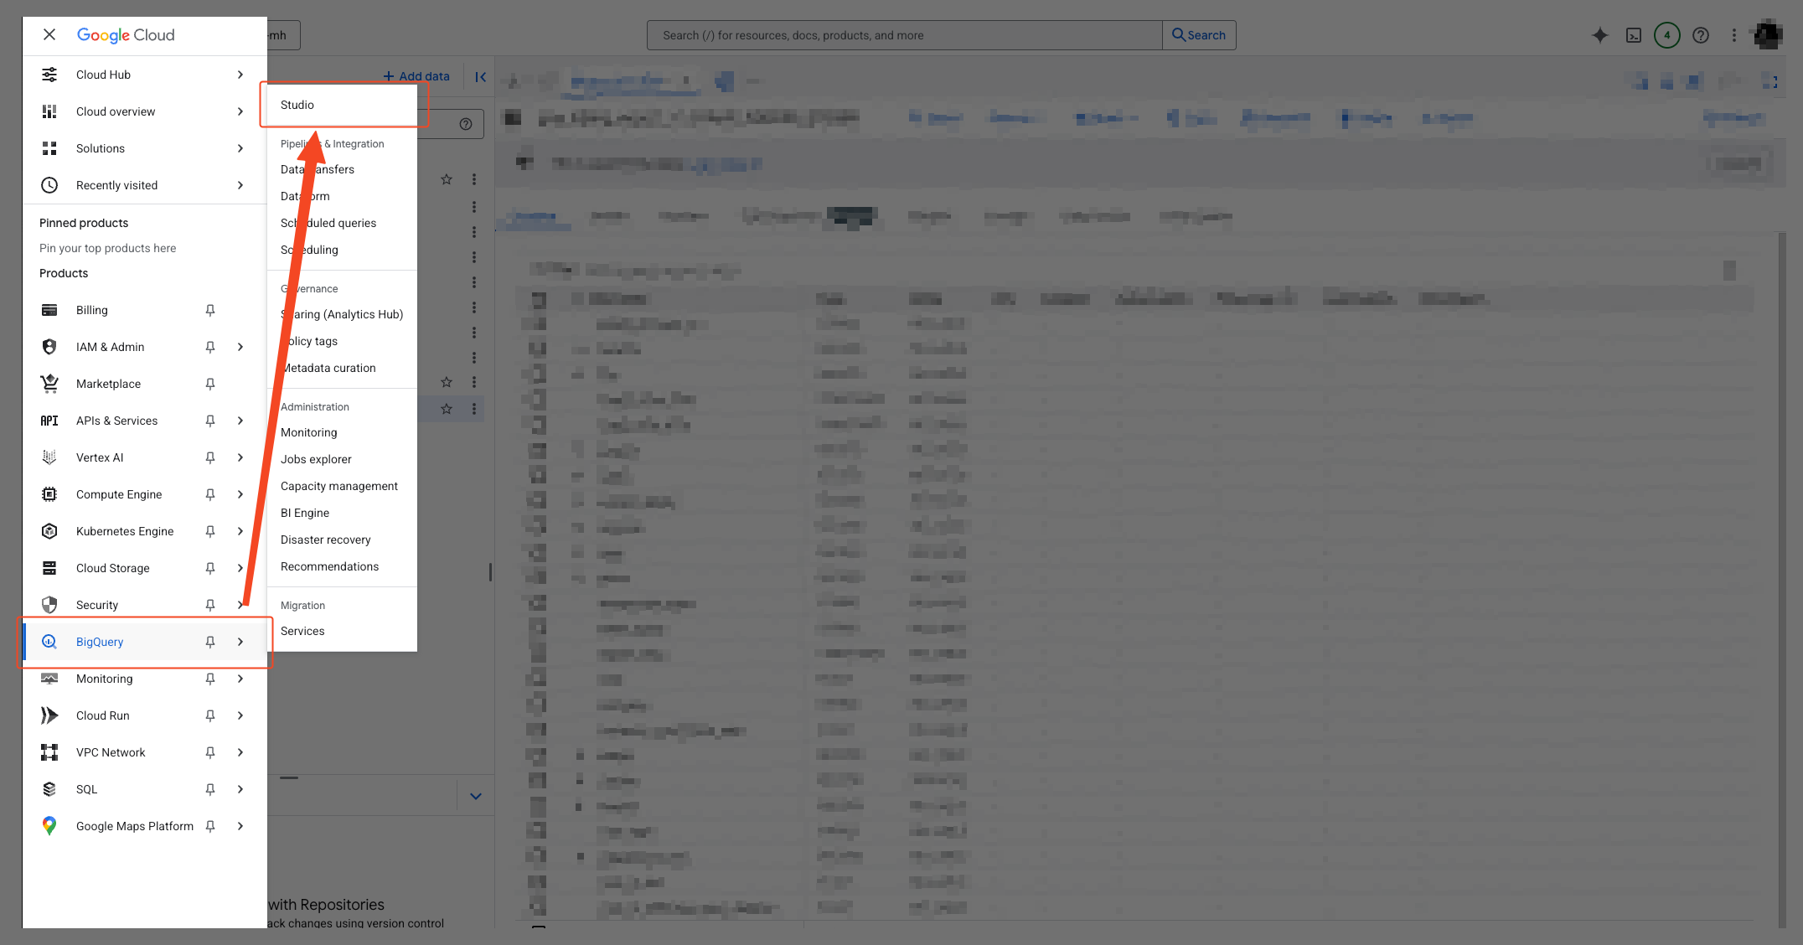Open Gemini sparkle icon in top bar
The width and height of the screenshot is (1803, 945).
pyautogui.click(x=1600, y=35)
